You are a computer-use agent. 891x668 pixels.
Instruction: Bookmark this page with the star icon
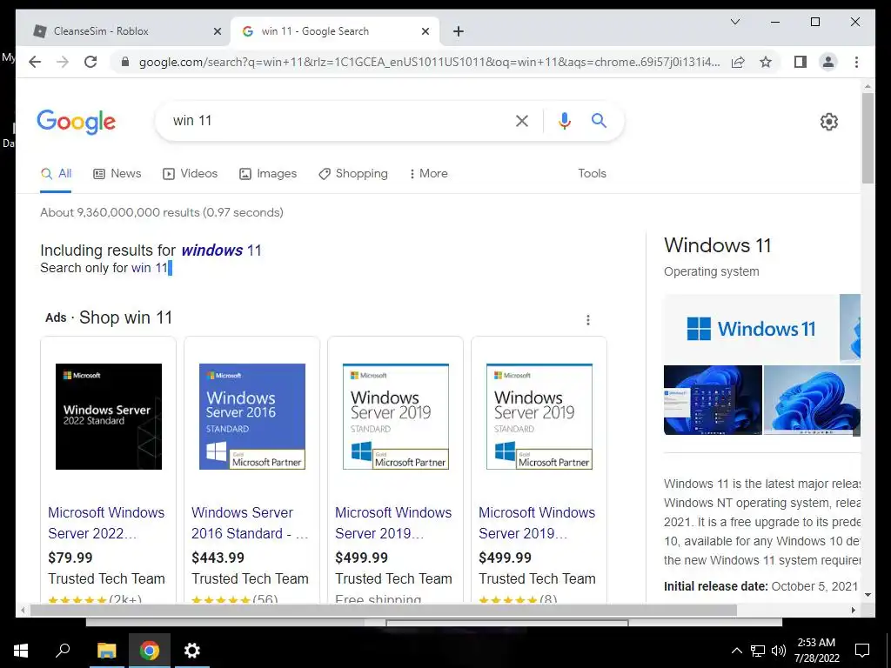766,62
